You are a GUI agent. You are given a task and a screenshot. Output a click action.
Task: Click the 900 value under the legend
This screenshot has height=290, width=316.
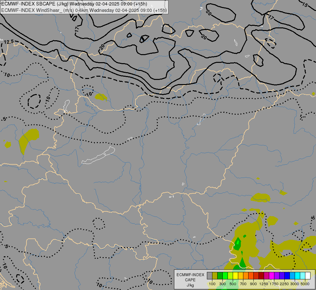(253, 284)
